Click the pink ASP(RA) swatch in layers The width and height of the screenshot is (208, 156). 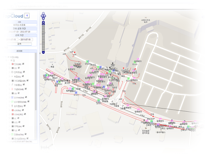pos(13,110)
